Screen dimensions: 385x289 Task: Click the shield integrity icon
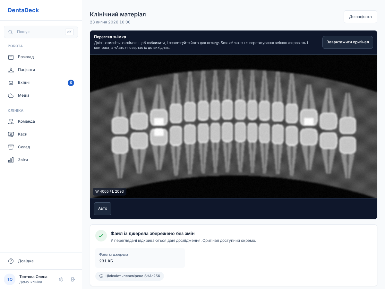click(101, 276)
